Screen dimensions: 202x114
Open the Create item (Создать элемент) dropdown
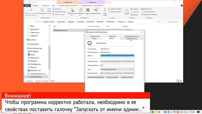115,9
